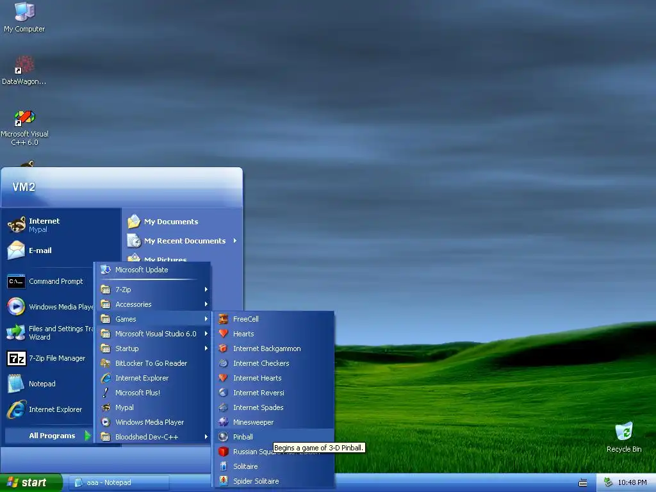
Task: Choose Windows Media Player in All Programs list
Action: (152, 422)
